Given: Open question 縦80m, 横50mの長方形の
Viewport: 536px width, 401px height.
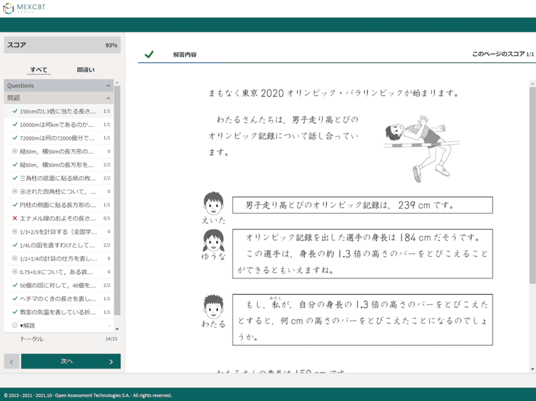Looking at the screenshot, I should coord(59,151).
